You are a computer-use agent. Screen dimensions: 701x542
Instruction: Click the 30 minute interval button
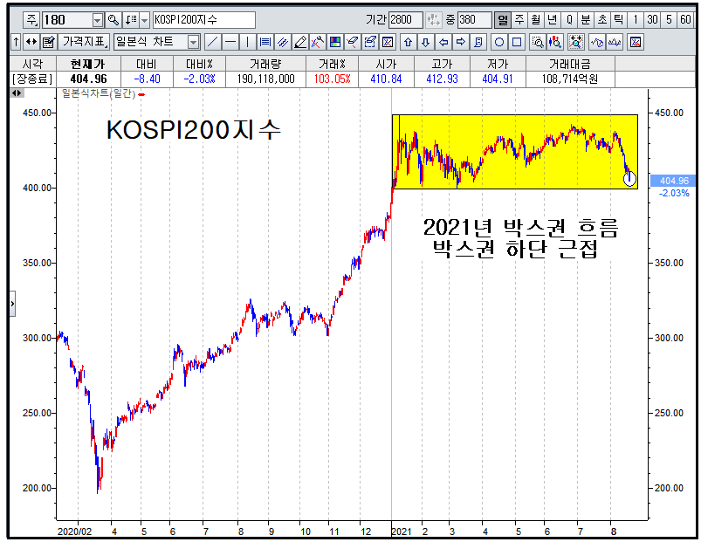[x=652, y=20]
